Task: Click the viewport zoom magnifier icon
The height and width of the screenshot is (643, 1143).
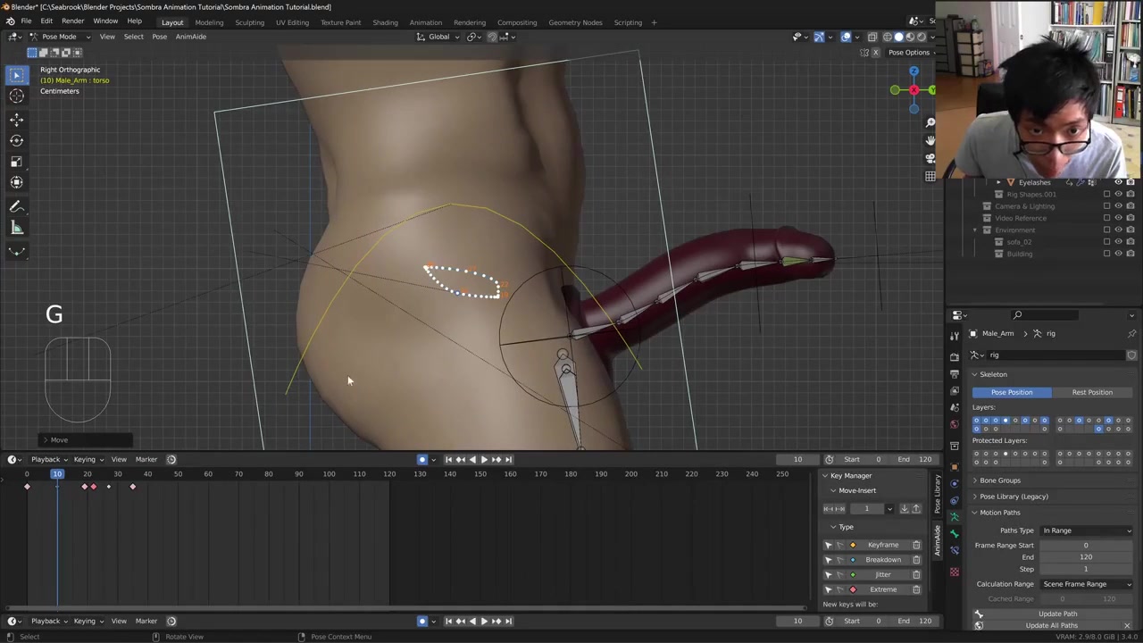Action: coord(930,122)
